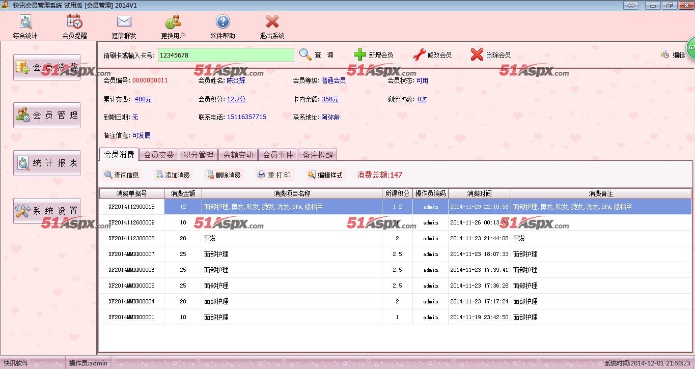
Task: Select row XF2014112900015
Action: [395, 207]
